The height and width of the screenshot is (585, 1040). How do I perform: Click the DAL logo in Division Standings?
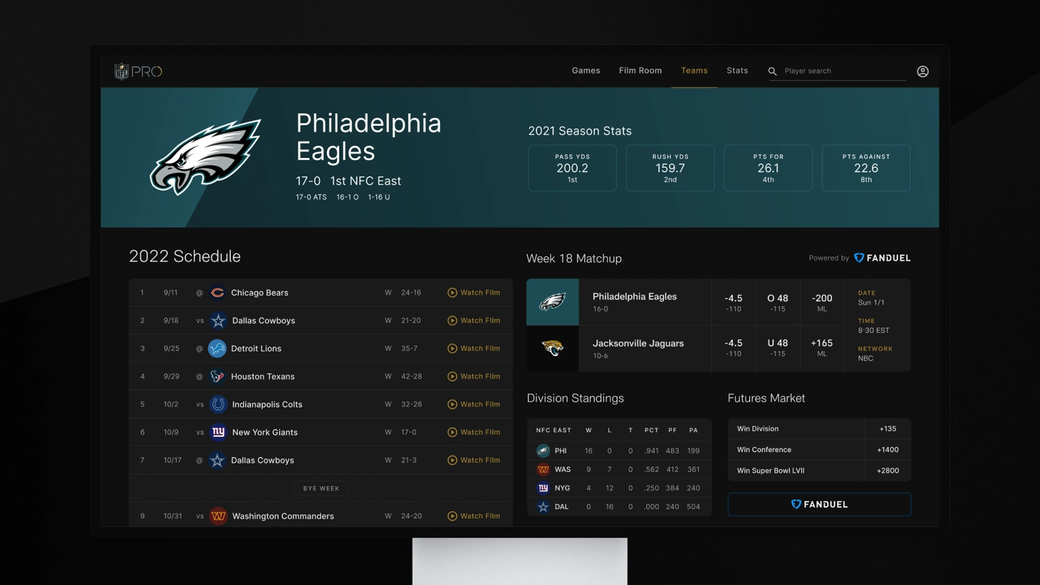pyautogui.click(x=543, y=507)
